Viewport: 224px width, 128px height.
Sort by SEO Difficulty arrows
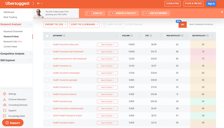212,36
